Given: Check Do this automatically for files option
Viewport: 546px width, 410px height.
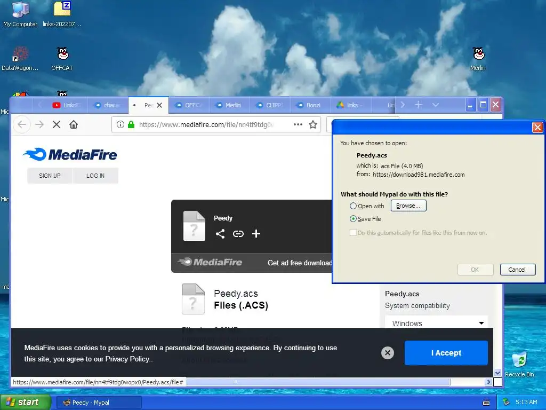Looking at the screenshot, I should coord(353,233).
